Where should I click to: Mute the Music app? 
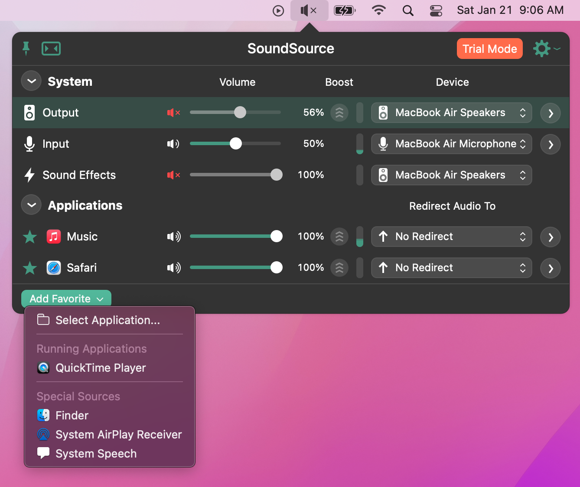pos(174,237)
